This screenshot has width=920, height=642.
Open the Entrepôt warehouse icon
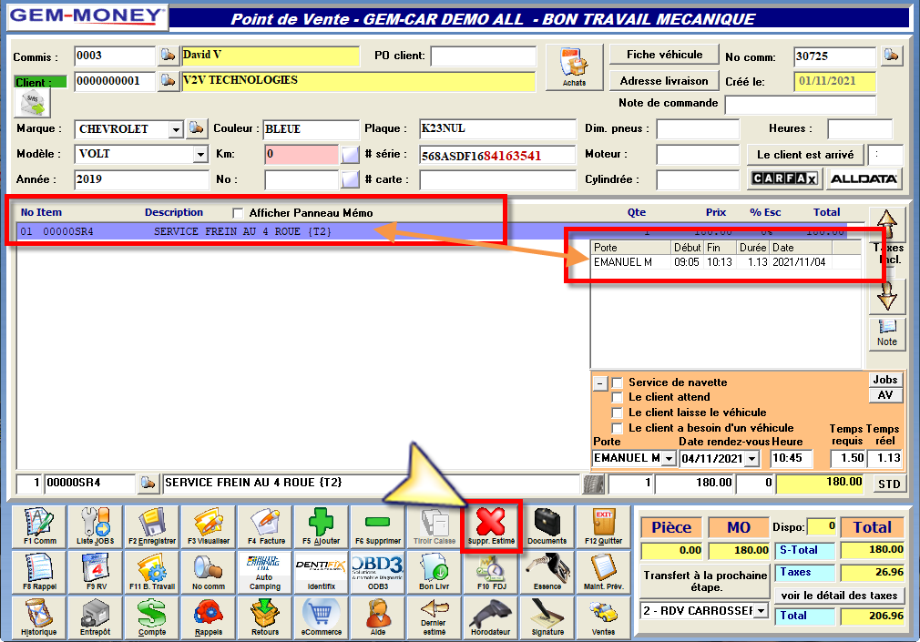tap(96, 617)
